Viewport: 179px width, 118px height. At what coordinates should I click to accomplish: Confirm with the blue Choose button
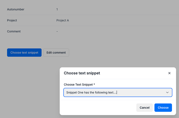tap(163, 107)
